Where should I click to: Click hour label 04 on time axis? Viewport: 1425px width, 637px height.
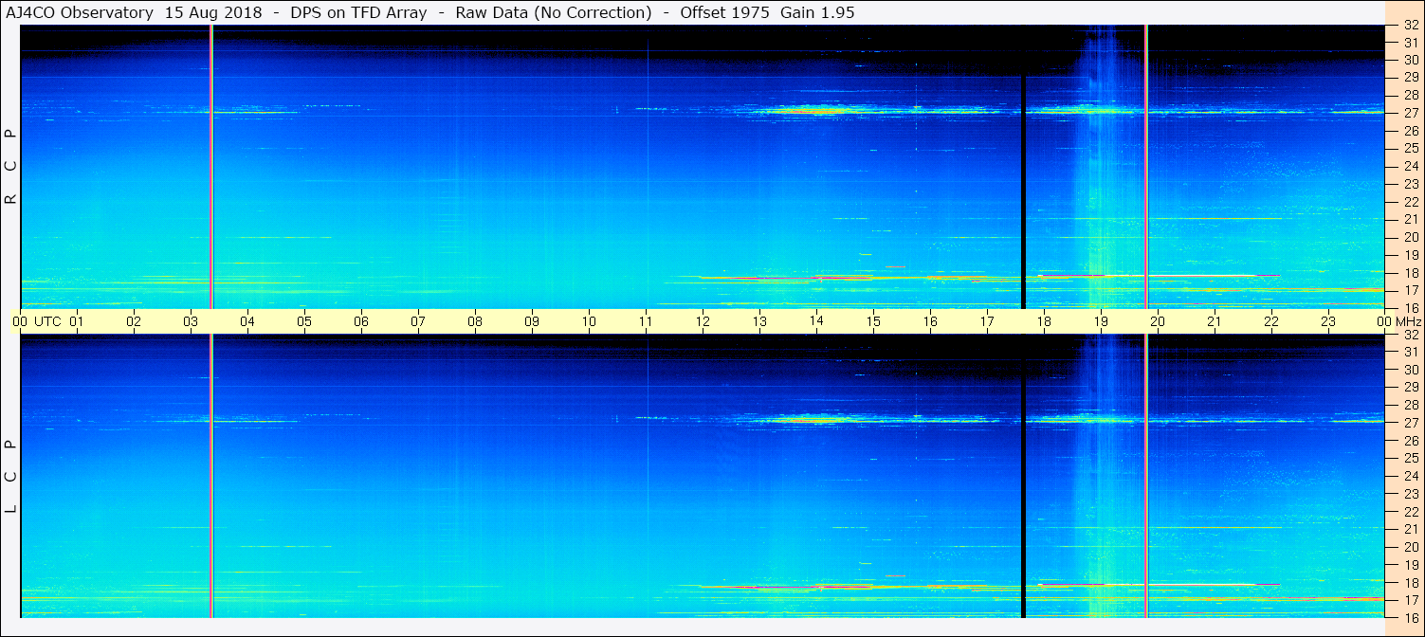[x=247, y=321]
